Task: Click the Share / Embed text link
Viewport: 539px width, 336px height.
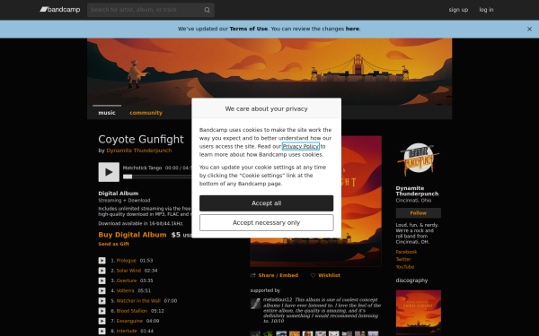Action: pos(278,275)
